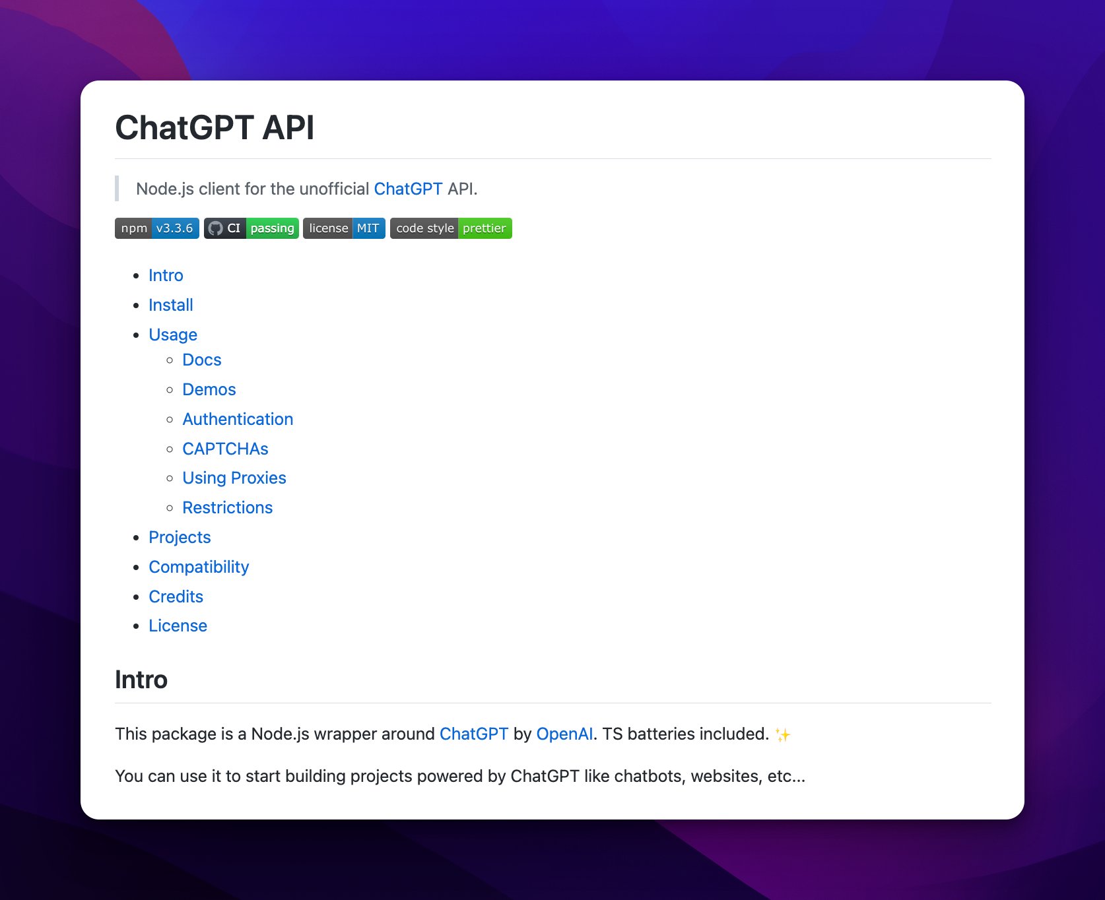Click the npm v3.3.6 version badge
The image size is (1105, 900).
pyautogui.click(x=156, y=228)
